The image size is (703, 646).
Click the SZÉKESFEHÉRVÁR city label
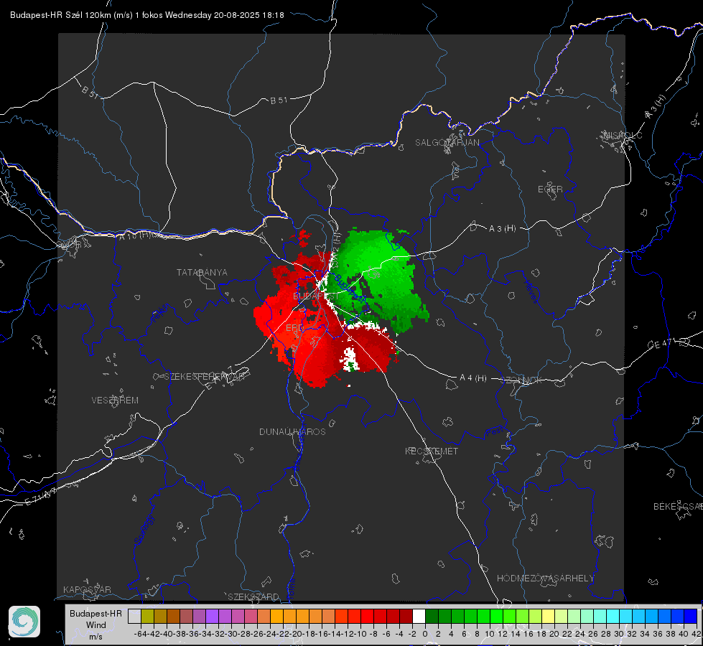(x=204, y=377)
